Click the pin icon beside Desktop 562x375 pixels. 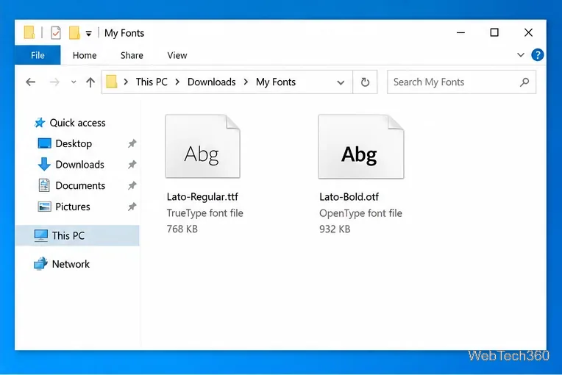132,143
